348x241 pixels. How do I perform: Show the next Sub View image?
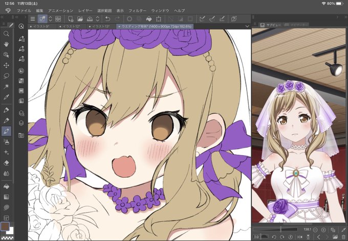tap(328, 237)
